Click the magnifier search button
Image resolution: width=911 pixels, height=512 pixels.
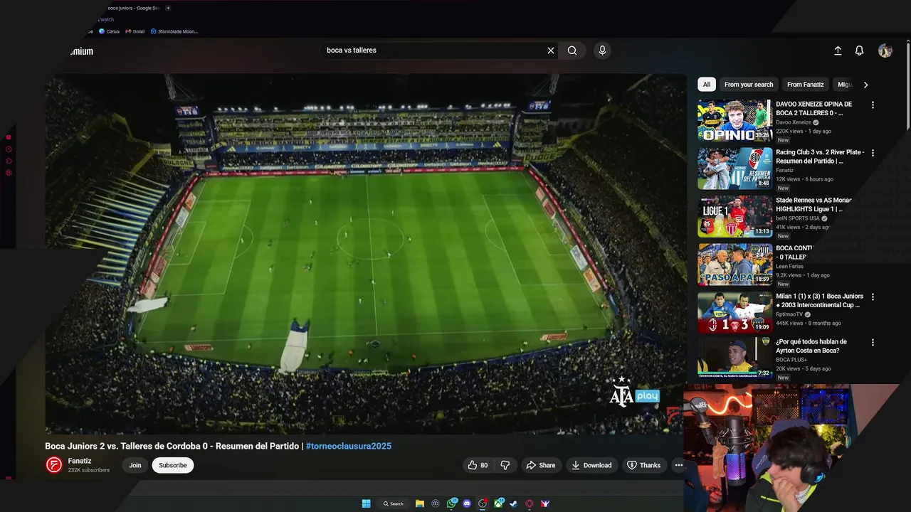[x=572, y=50]
